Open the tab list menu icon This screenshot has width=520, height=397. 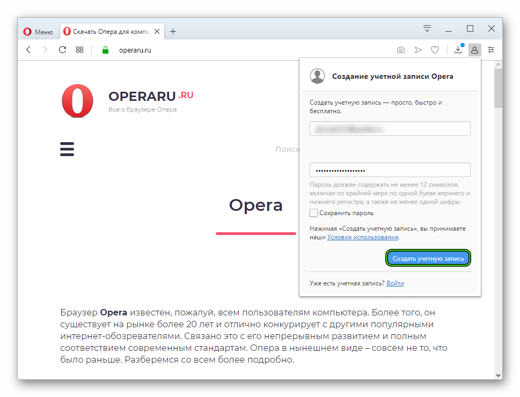[427, 28]
